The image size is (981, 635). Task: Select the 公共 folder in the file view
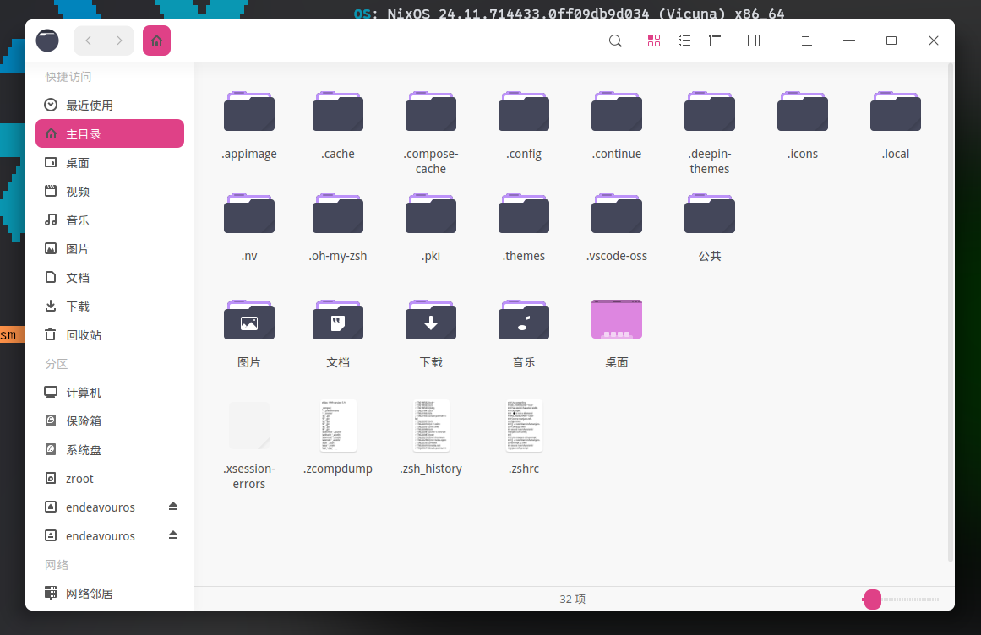(710, 228)
